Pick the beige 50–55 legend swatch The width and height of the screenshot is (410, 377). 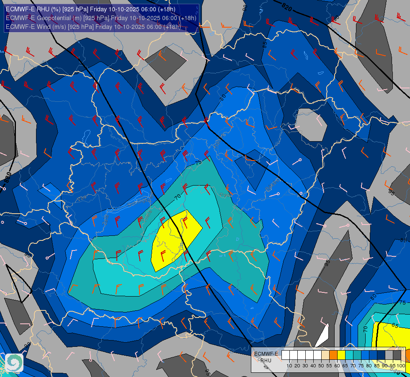pyautogui.click(x=325, y=355)
